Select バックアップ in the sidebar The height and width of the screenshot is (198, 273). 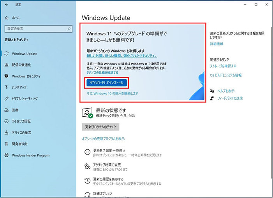19,87
